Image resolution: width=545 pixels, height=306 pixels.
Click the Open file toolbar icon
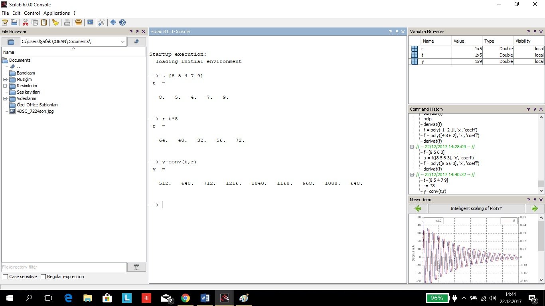[14, 22]
